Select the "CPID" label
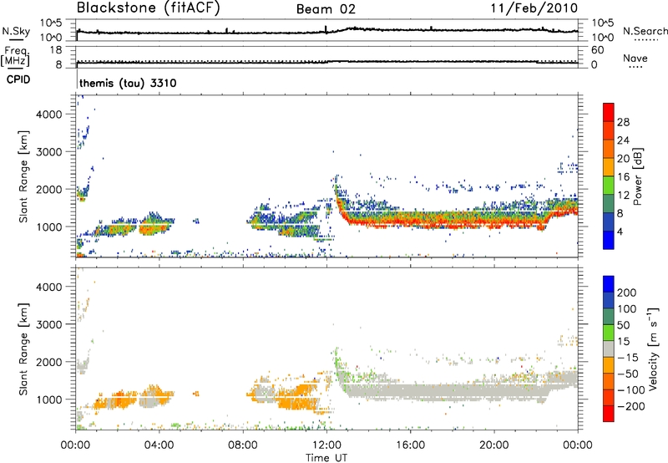The image size is (668, 463). (x=18, y=79)
